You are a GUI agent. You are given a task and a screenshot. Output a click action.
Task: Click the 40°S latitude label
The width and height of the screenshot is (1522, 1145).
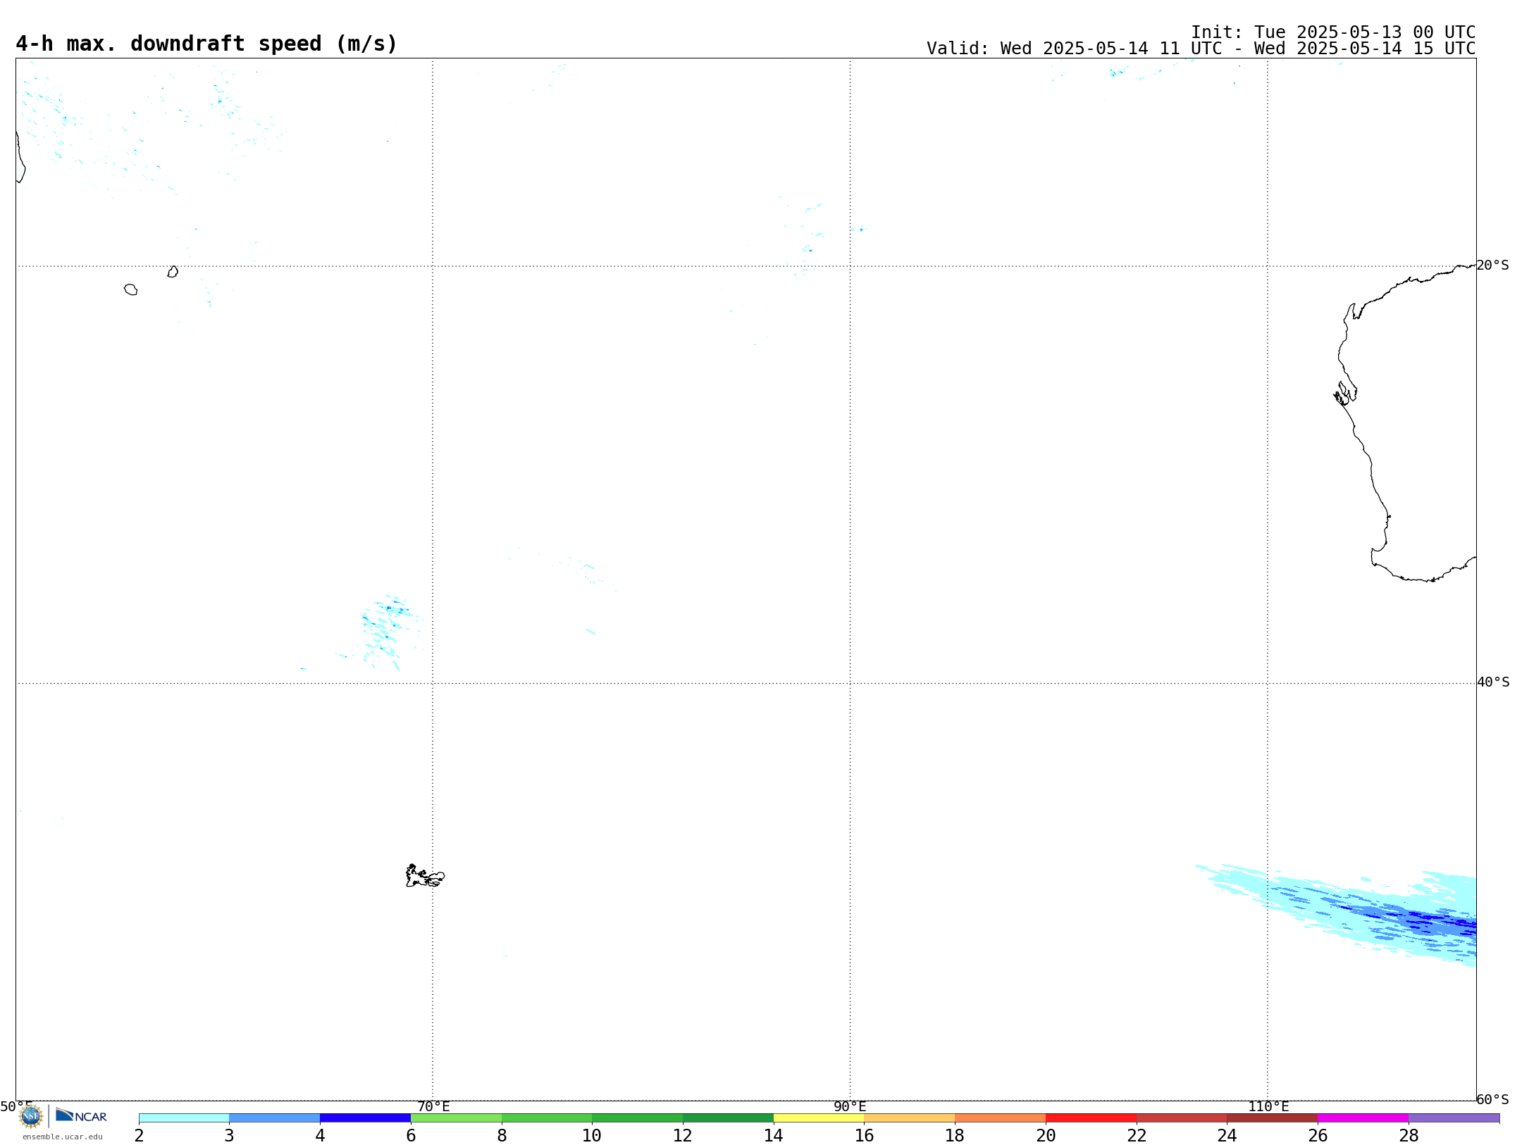click(1493, 682)
